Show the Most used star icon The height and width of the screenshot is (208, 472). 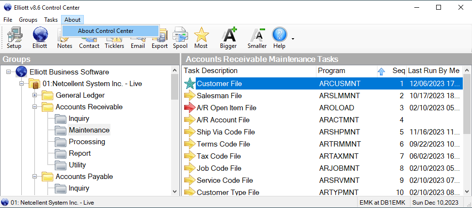point(201,38)
